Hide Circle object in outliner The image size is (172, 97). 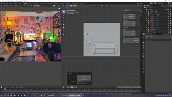(x=169, y=13)
